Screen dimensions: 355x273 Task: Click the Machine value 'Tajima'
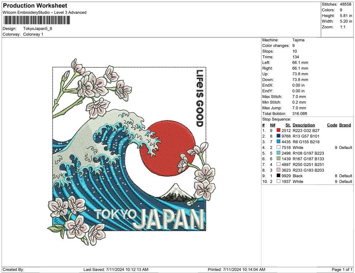click(x=298, y=40)
